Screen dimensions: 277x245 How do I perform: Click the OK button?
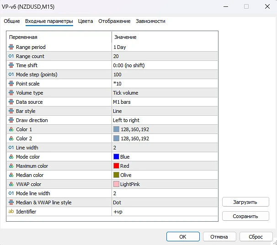(x=183, y=237)
